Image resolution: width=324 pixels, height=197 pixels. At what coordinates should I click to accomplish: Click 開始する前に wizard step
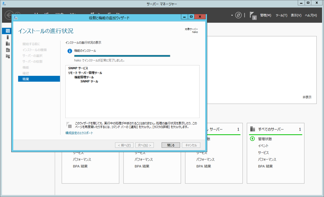click(x=31, y=44)
